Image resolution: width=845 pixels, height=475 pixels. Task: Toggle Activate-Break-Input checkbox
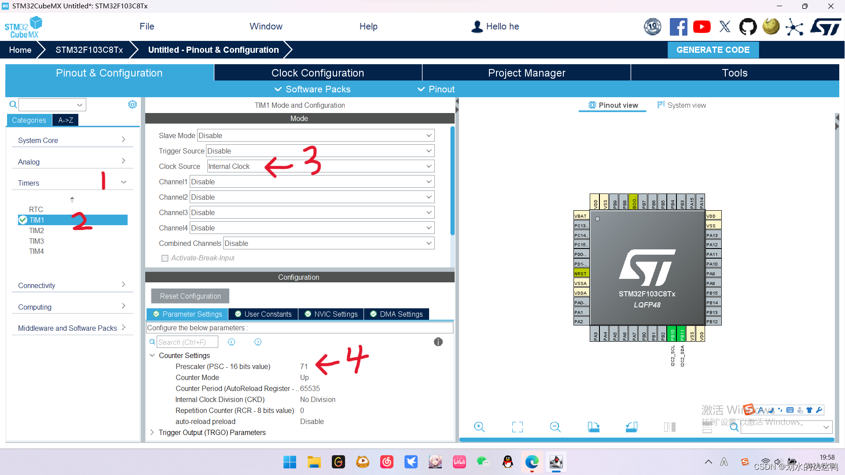[165, 258]
